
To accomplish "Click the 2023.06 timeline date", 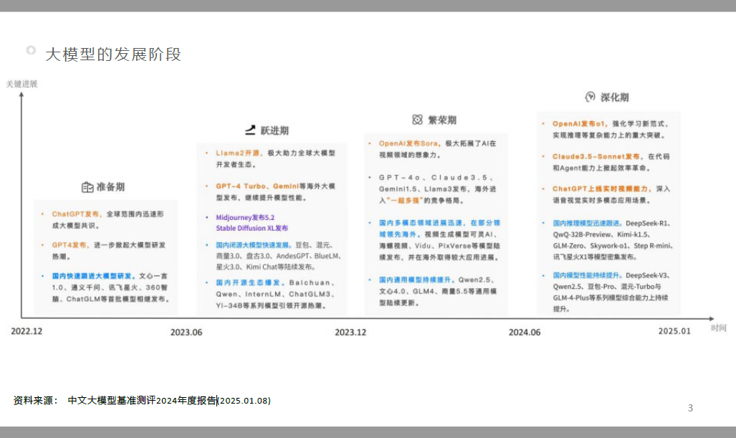I will [x=186, y=333].
